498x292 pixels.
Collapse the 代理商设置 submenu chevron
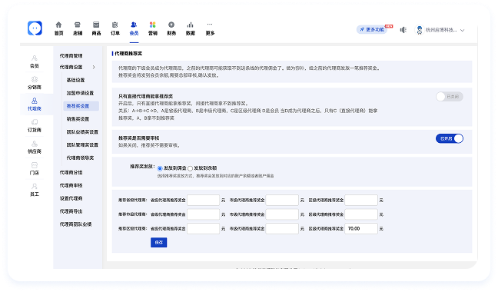[94, 67]
